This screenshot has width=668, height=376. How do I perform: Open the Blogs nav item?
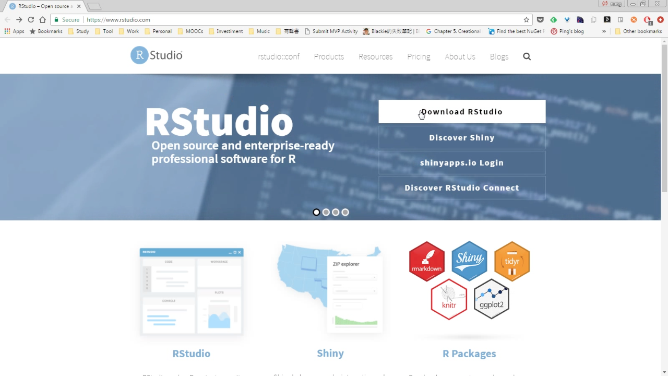coord(499,56)
